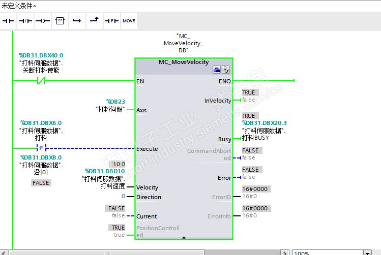This screenshot has width=381, height=255.
Task: Select the %DB31.DBX20.3 Busy output address
Action: (x=265, y=123)
